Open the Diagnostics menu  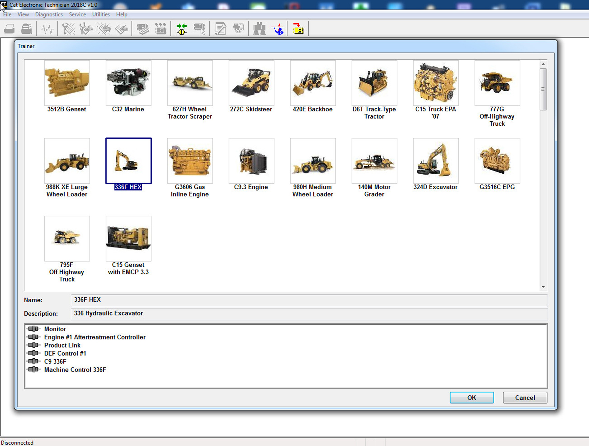[49, 14]
